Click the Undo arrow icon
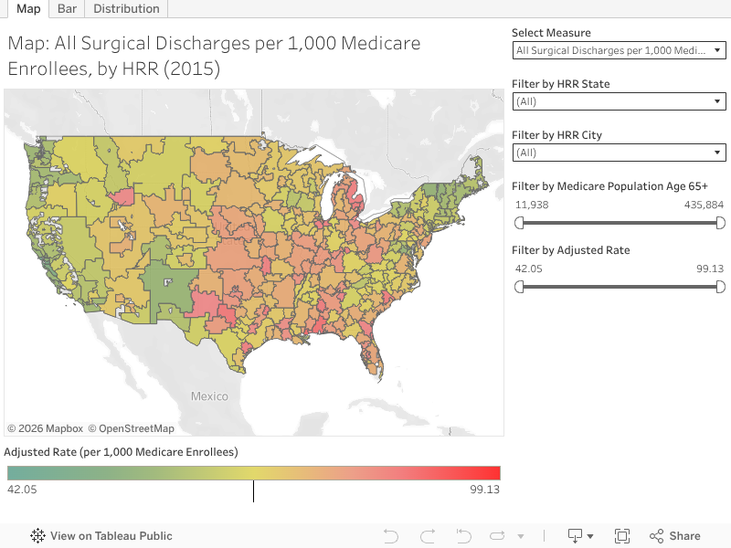The height and width of the screenshot is (548, 731). click(x=390, y=536)
